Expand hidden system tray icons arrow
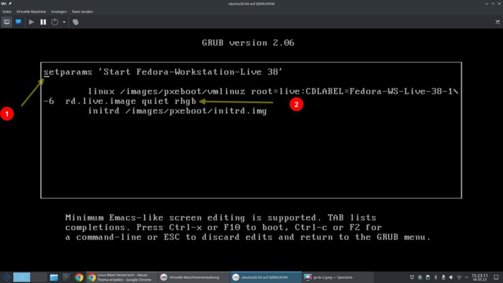 [x=467, y=277]
